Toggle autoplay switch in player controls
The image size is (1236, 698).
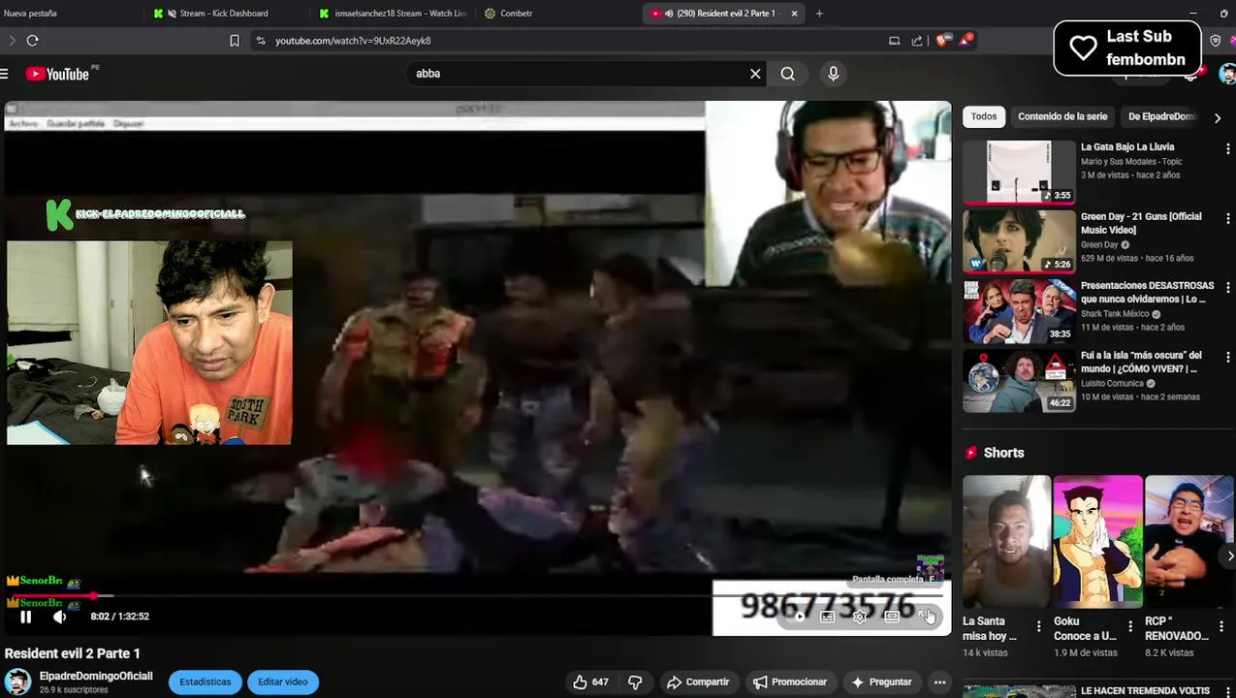(798, 617)
